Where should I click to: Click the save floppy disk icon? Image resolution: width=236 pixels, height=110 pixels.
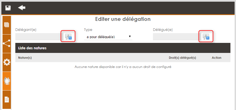pos(8,8)
